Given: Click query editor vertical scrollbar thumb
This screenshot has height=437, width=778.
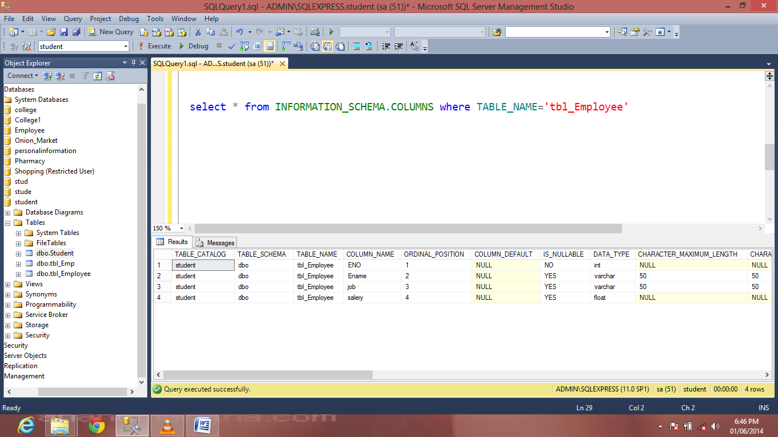Looking at the screenshot, I should pyautogui.click(x=769, y=157).
